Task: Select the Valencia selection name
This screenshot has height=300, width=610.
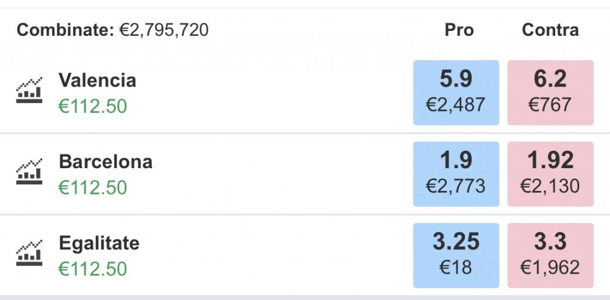Action: [x=97, y=80]
